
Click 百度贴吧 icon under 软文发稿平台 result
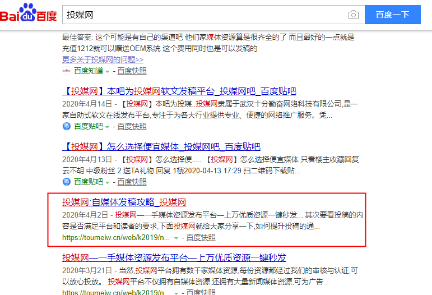pyautogui.click(x=67, y=126)
